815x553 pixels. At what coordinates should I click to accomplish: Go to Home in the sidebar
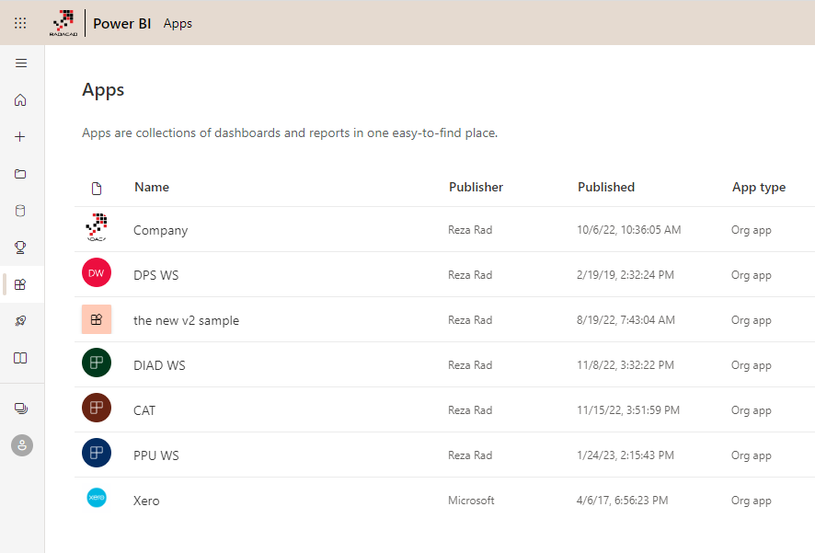tap(21, 100)
